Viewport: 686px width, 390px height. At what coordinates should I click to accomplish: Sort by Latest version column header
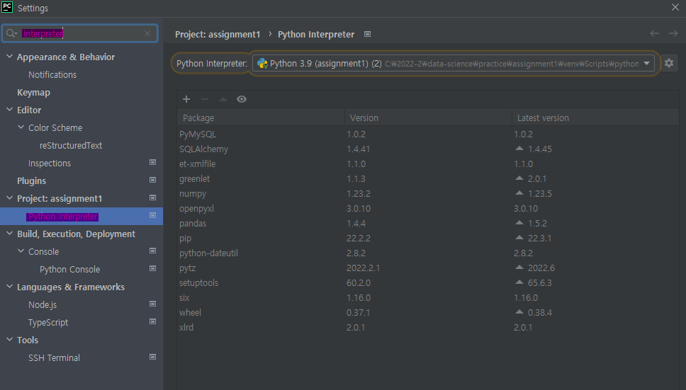tap(595, 118)
